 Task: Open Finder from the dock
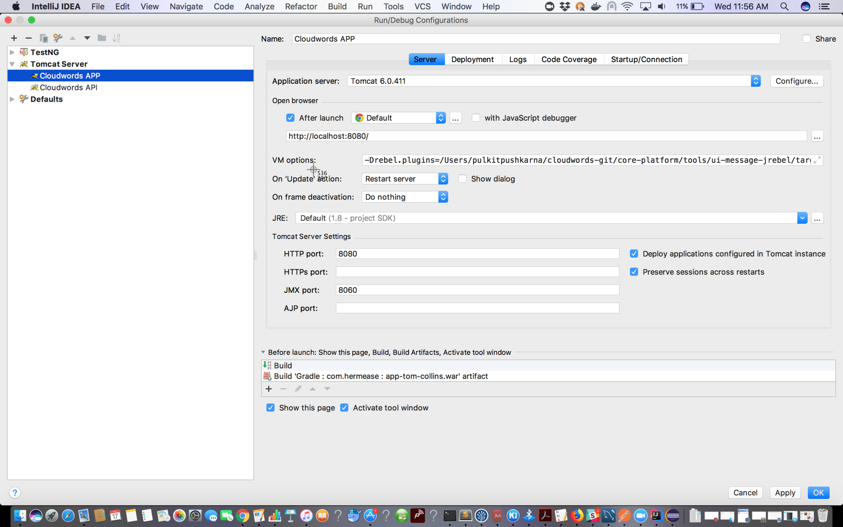point(20,515)
